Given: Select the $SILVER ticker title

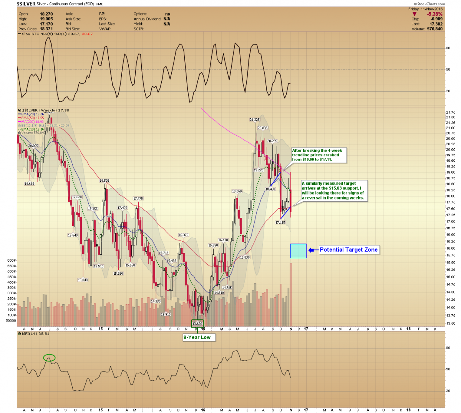Looking at the screenshot, I should point(26,4).
